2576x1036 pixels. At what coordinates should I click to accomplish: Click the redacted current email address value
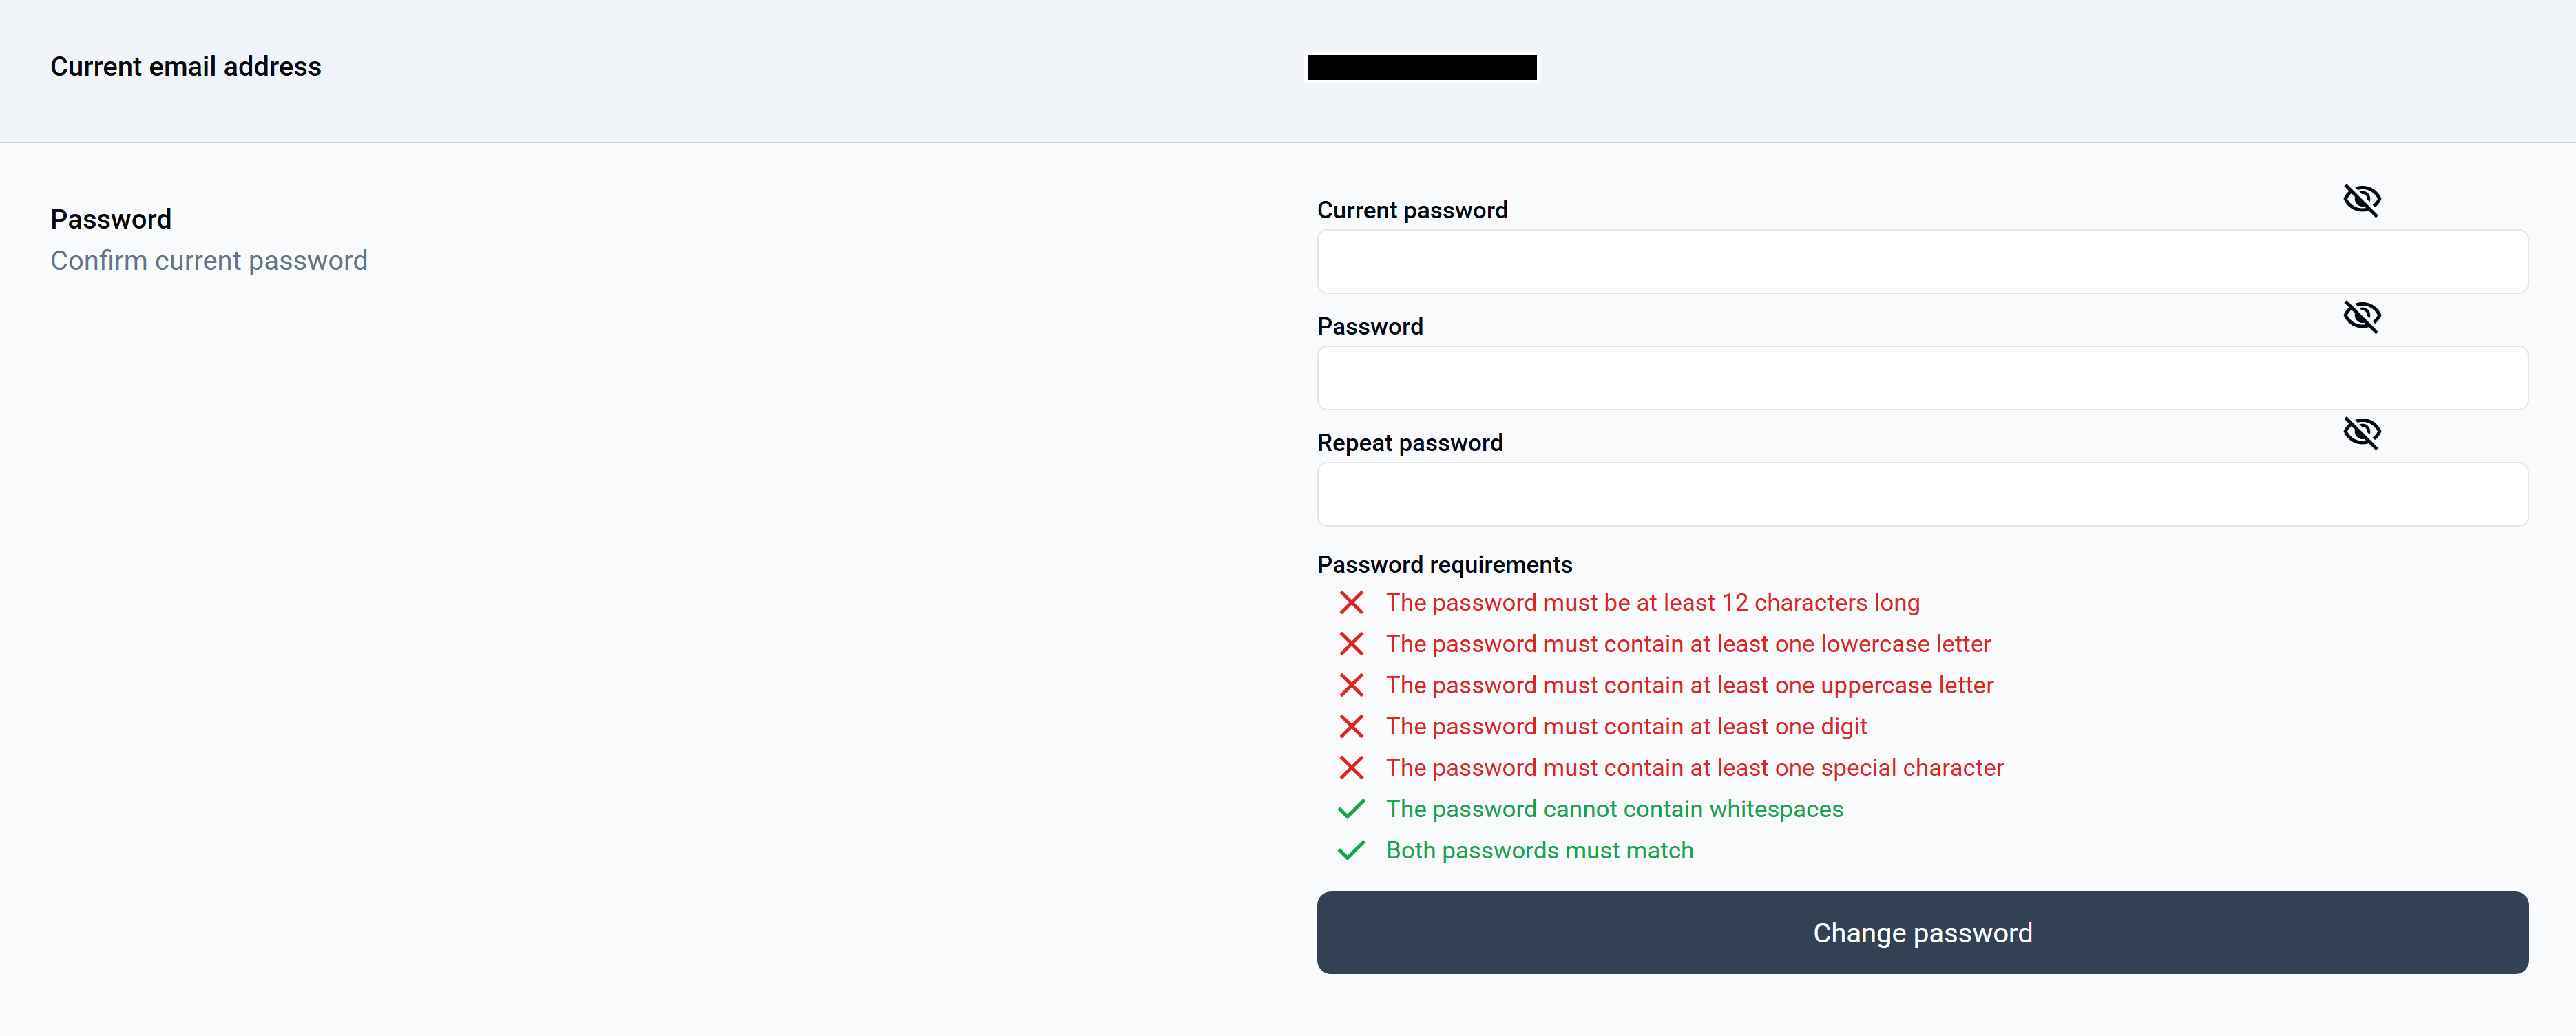tap(1421, 67)
